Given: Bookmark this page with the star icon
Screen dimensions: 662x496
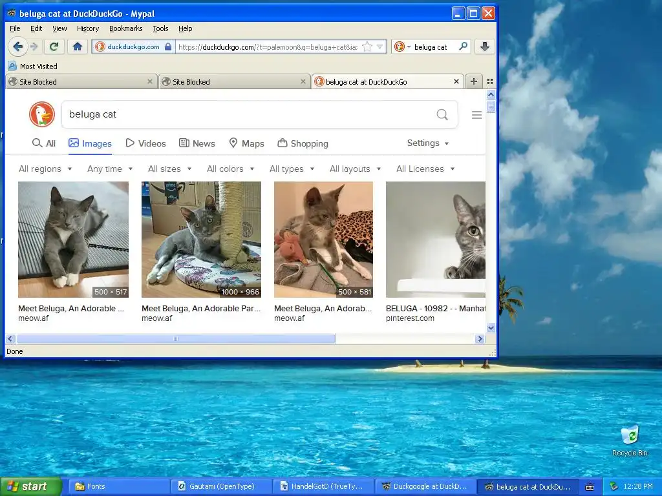Looking at the screenshot, I should pos(367,46).
